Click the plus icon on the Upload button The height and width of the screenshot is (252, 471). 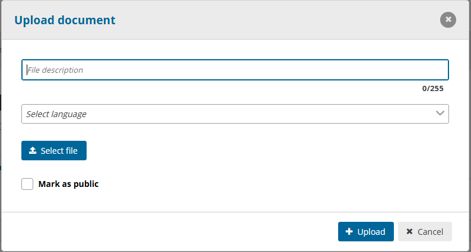349,232
